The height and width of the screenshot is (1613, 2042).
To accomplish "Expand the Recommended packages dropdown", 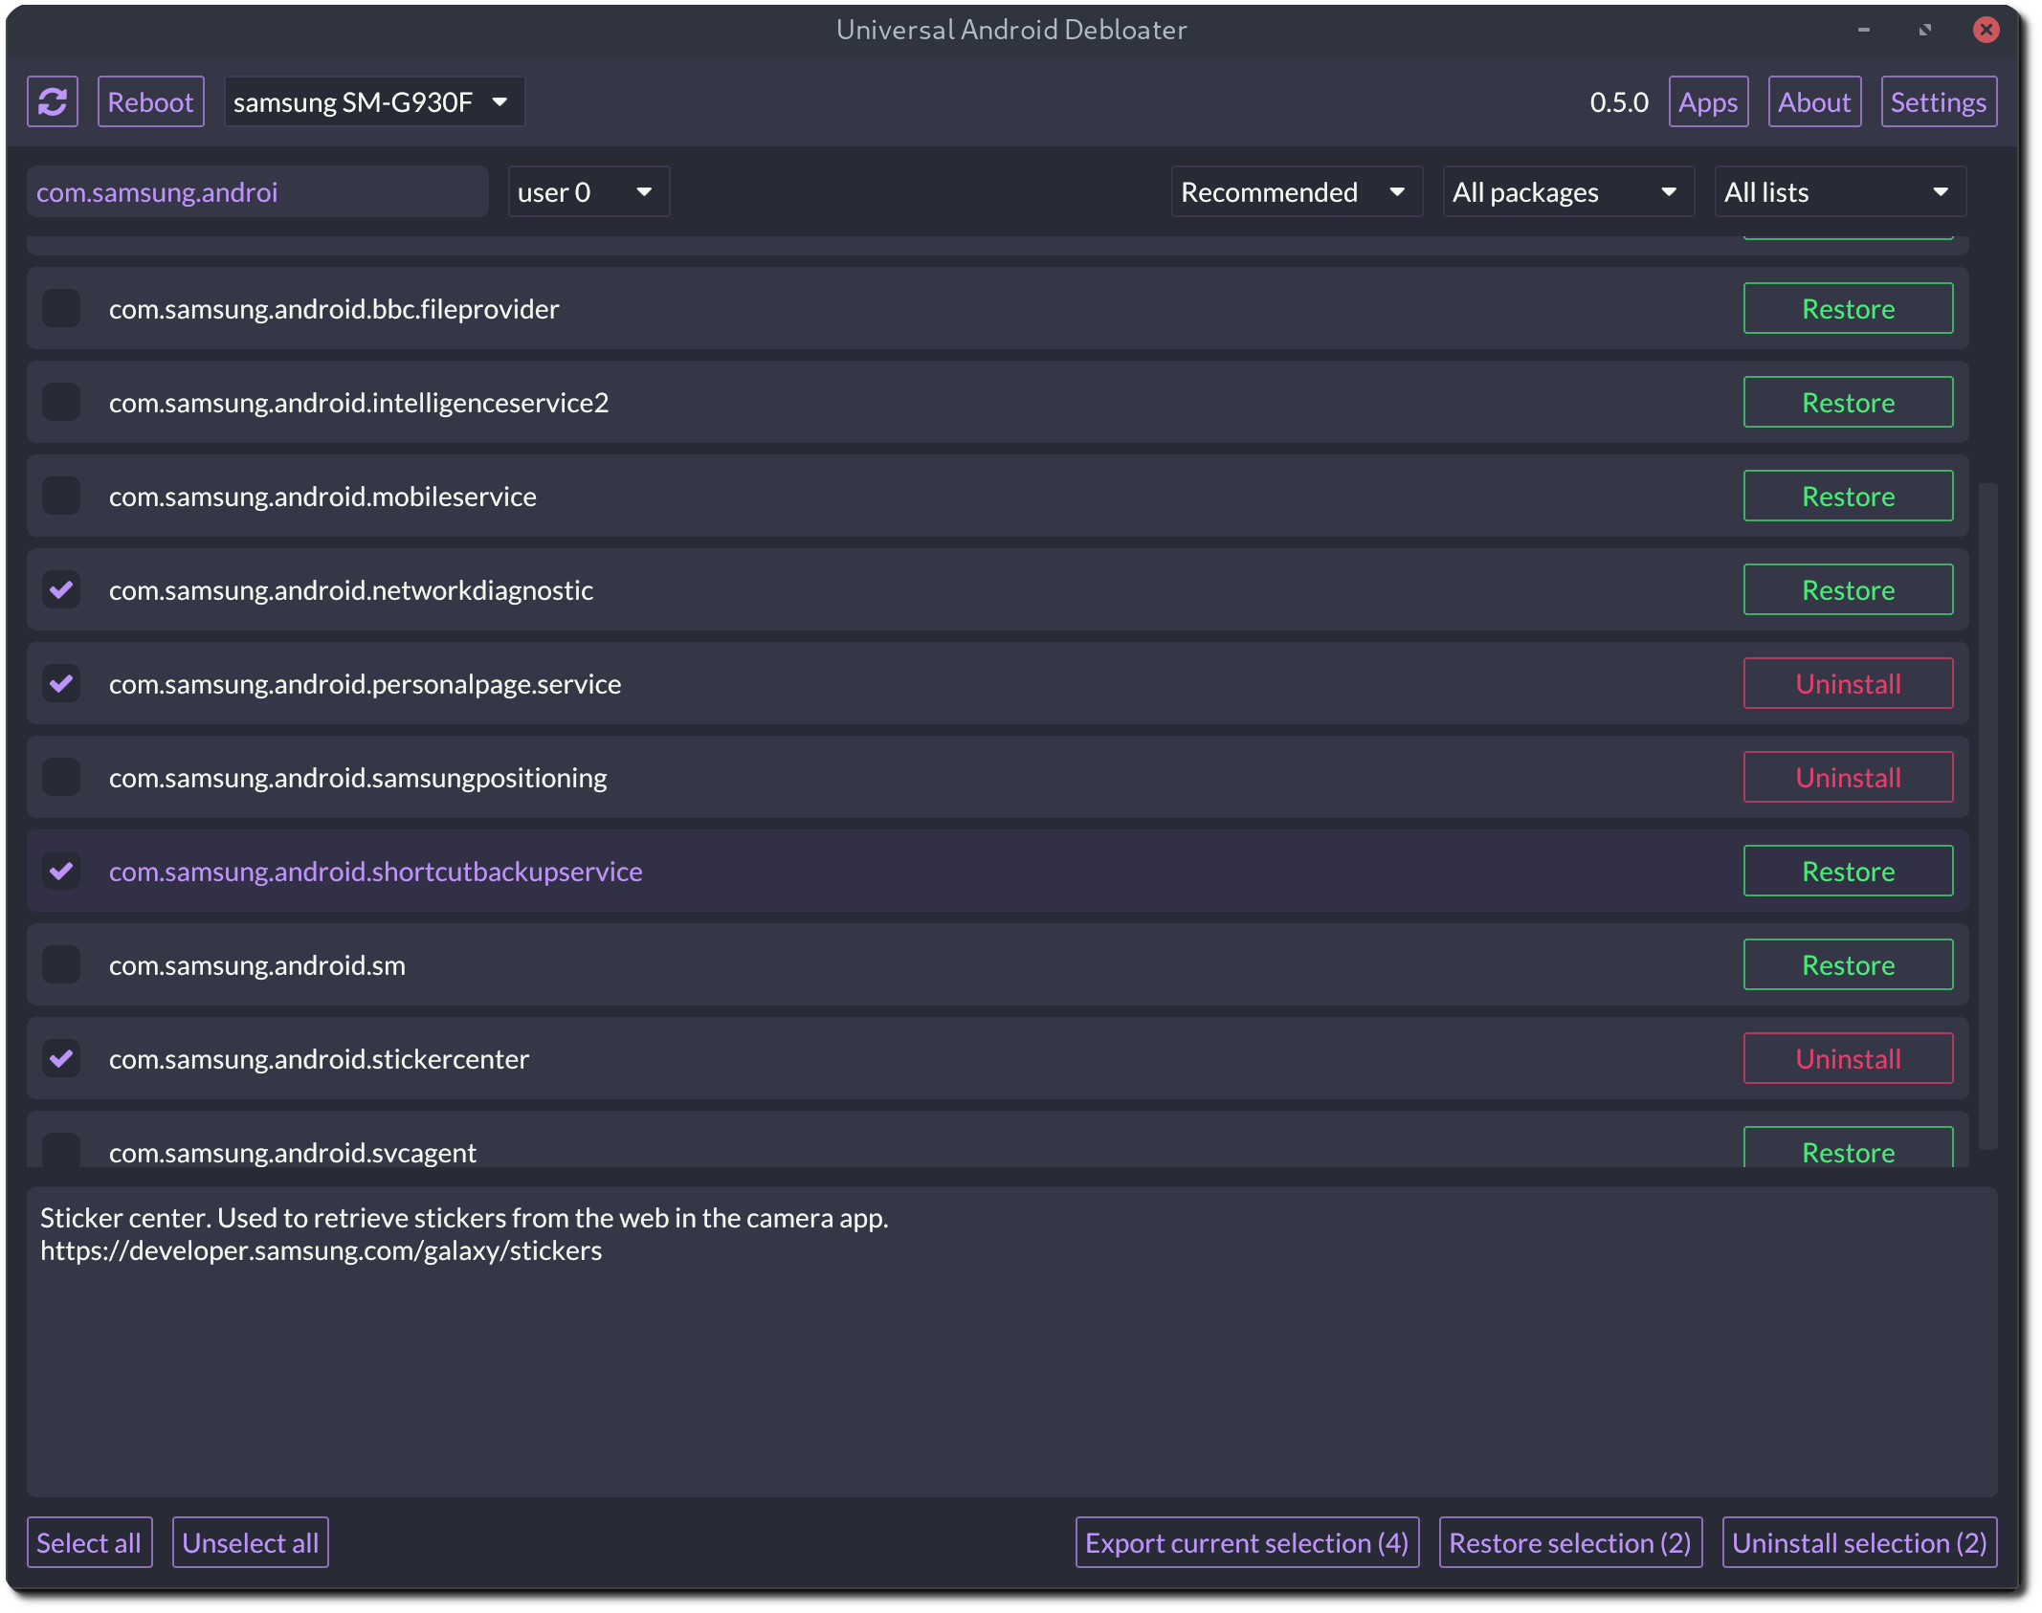I will [1295, 190].
